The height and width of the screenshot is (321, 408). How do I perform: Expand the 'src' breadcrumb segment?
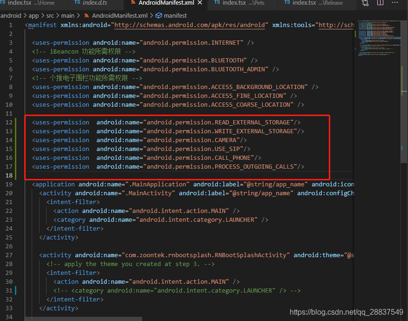(50, 15)
